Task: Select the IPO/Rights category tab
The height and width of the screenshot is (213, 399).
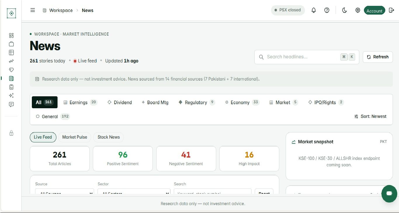Action: pyautogui.click(x=326, y=102)
